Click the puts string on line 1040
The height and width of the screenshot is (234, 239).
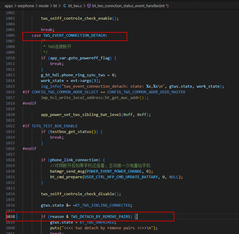tap(107, 228)
